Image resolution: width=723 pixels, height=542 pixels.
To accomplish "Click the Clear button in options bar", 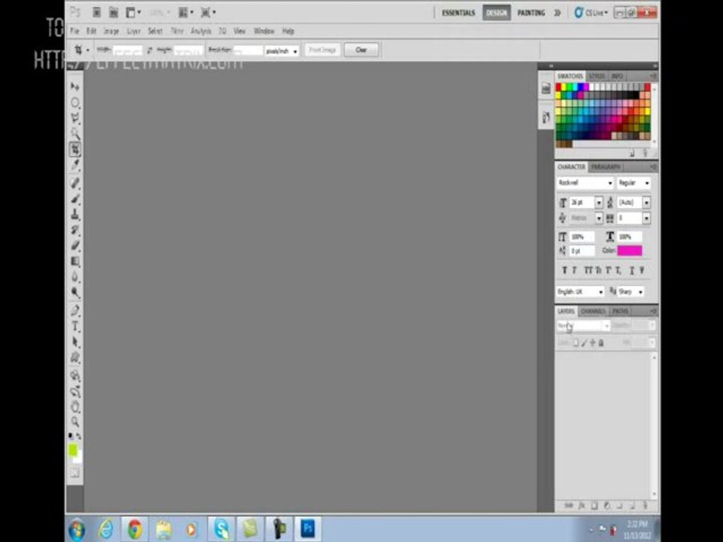I will click(361, 50).
